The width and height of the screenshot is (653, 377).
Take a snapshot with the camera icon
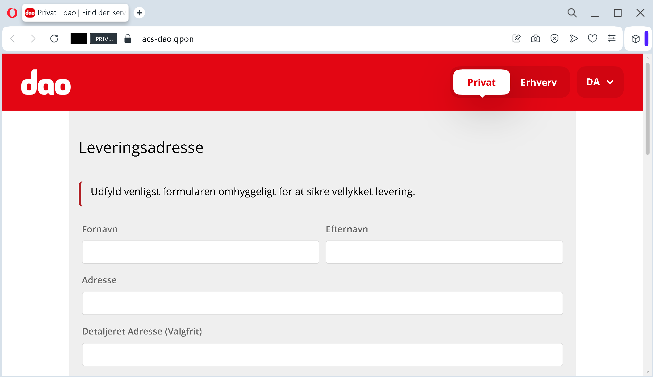point(535,39)
